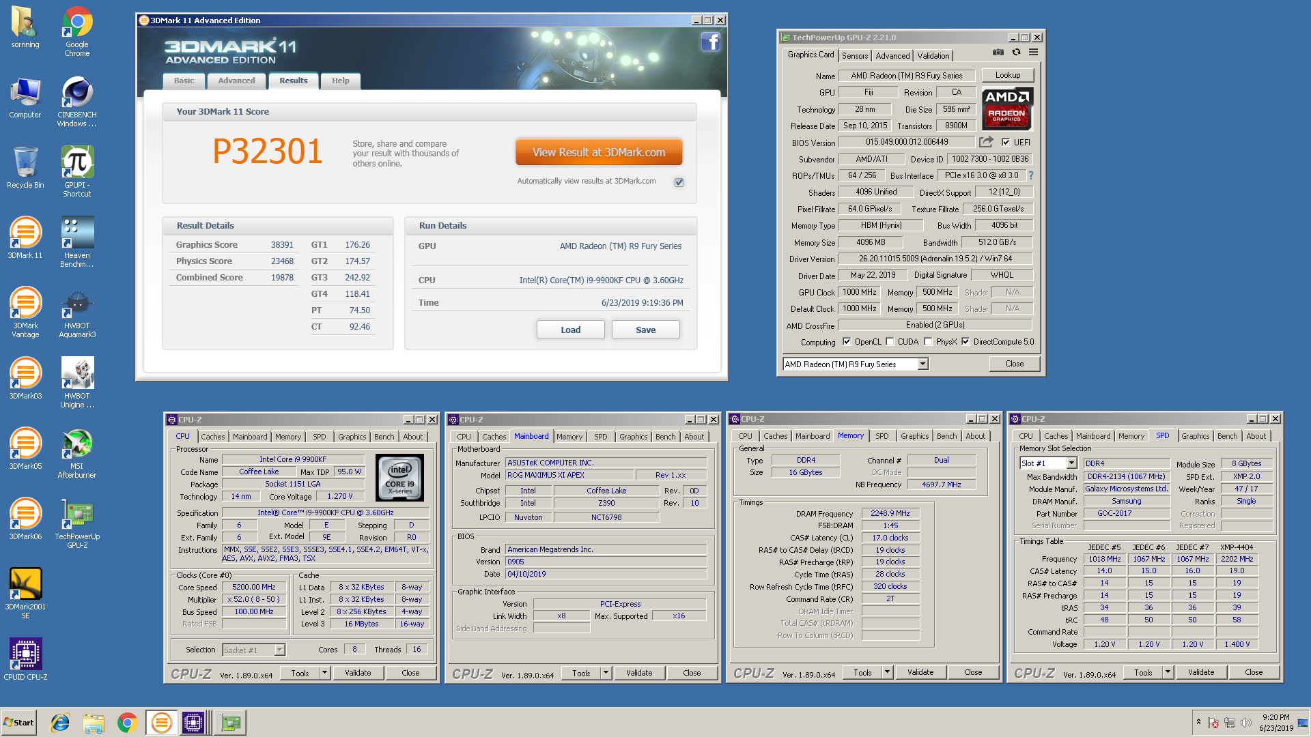Screen dimensions: 1311x737
Task: Switch to the Advanced tab in 3DMark 11
Action: click(x=236, y=81)
